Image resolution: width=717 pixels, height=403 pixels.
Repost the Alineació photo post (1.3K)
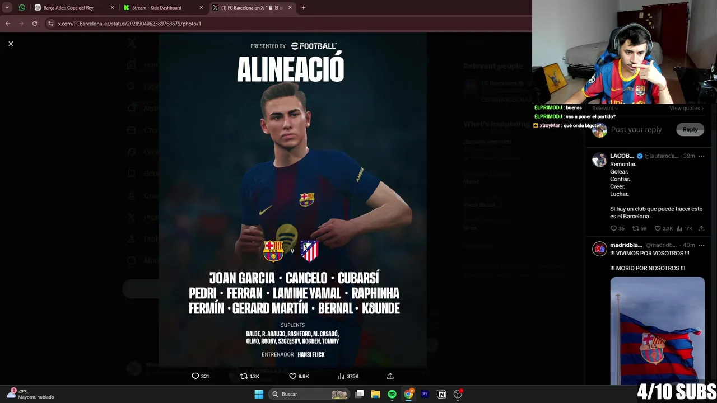(x=249, y=376)
